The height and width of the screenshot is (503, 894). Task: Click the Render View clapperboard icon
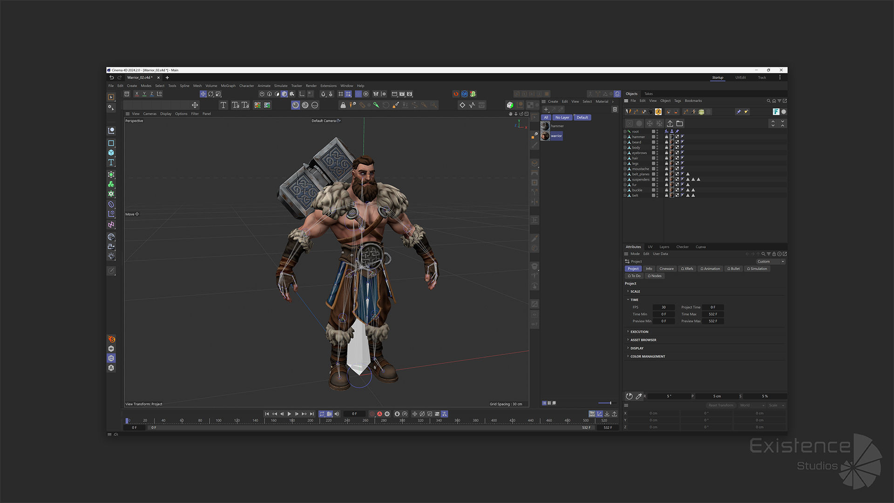(x=394, y=94)
